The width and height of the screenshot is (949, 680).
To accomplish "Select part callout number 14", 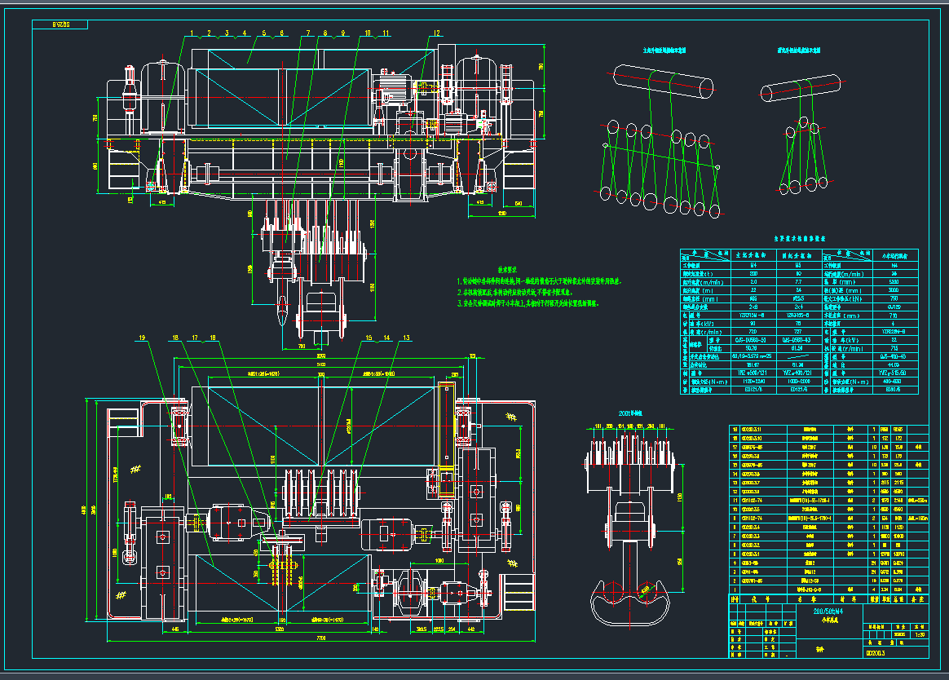I will 386,338.
